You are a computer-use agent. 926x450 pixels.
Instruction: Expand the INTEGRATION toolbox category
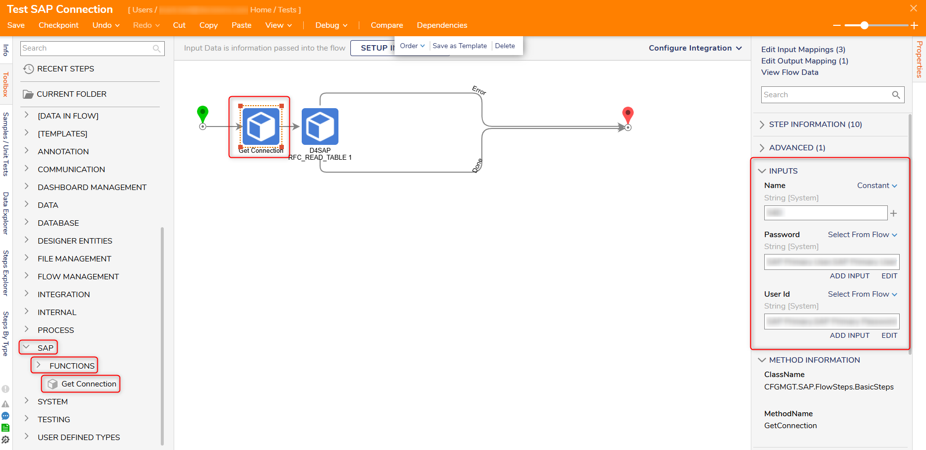tap(27, 294)
